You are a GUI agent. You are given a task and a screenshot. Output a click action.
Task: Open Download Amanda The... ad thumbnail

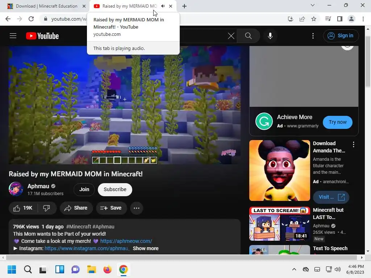[280, 170]
